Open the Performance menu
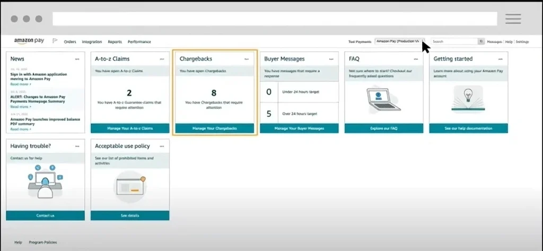The height and width of the screenshot is (251, 543). (x=139, y=41)
